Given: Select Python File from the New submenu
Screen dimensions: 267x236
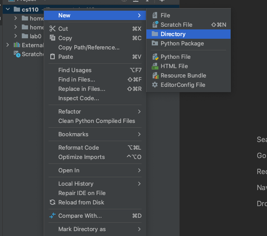Looking at the screenshot, I should (188, 57).
